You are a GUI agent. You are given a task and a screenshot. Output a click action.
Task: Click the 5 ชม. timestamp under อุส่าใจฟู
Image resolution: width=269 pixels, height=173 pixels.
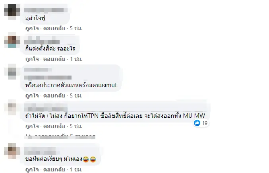click(x=76, y=28)
